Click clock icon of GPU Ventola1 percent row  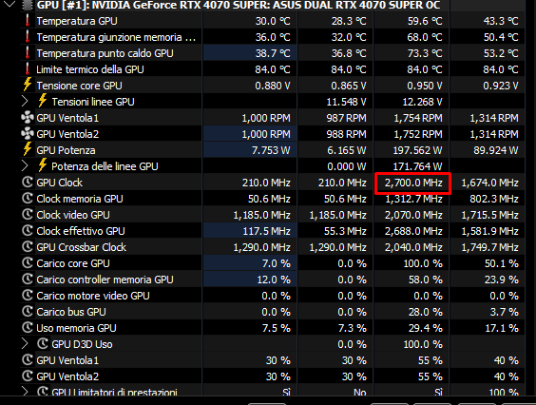point(28,359)
